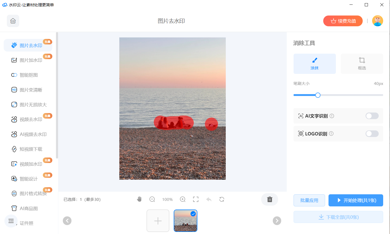Viewport: 390px width, 234px height.
Task: Reset the canvas with refresh icon
Action: (222, 199)
